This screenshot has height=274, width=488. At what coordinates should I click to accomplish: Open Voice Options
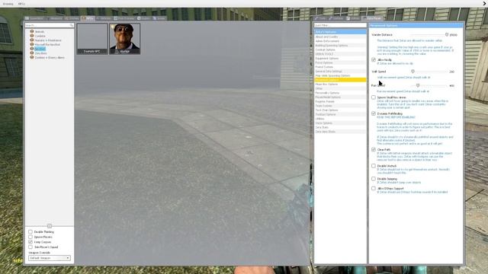point(340,123)
